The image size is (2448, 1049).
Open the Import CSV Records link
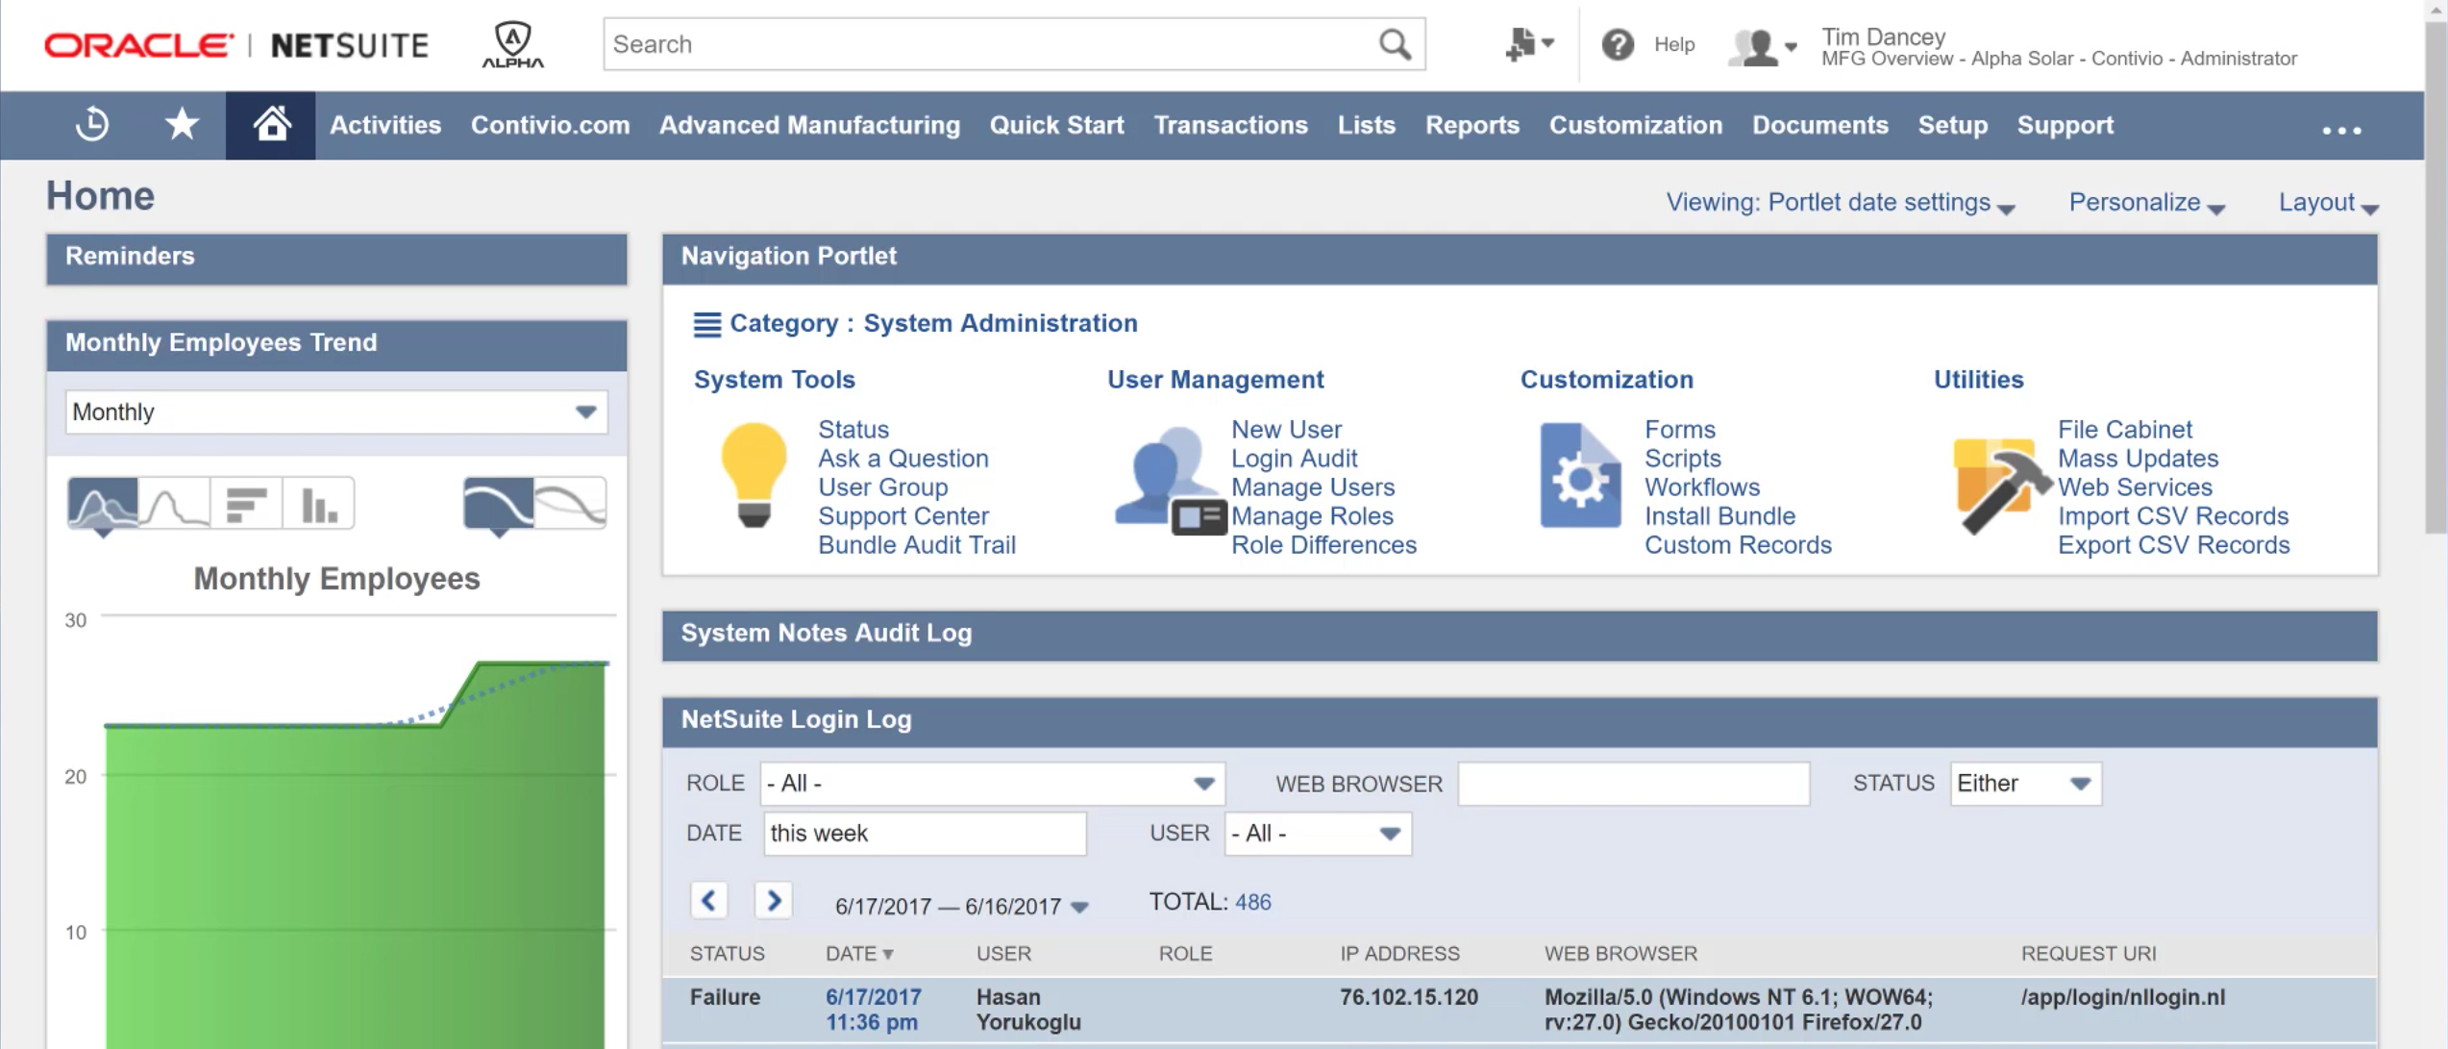pos(2172,516)
